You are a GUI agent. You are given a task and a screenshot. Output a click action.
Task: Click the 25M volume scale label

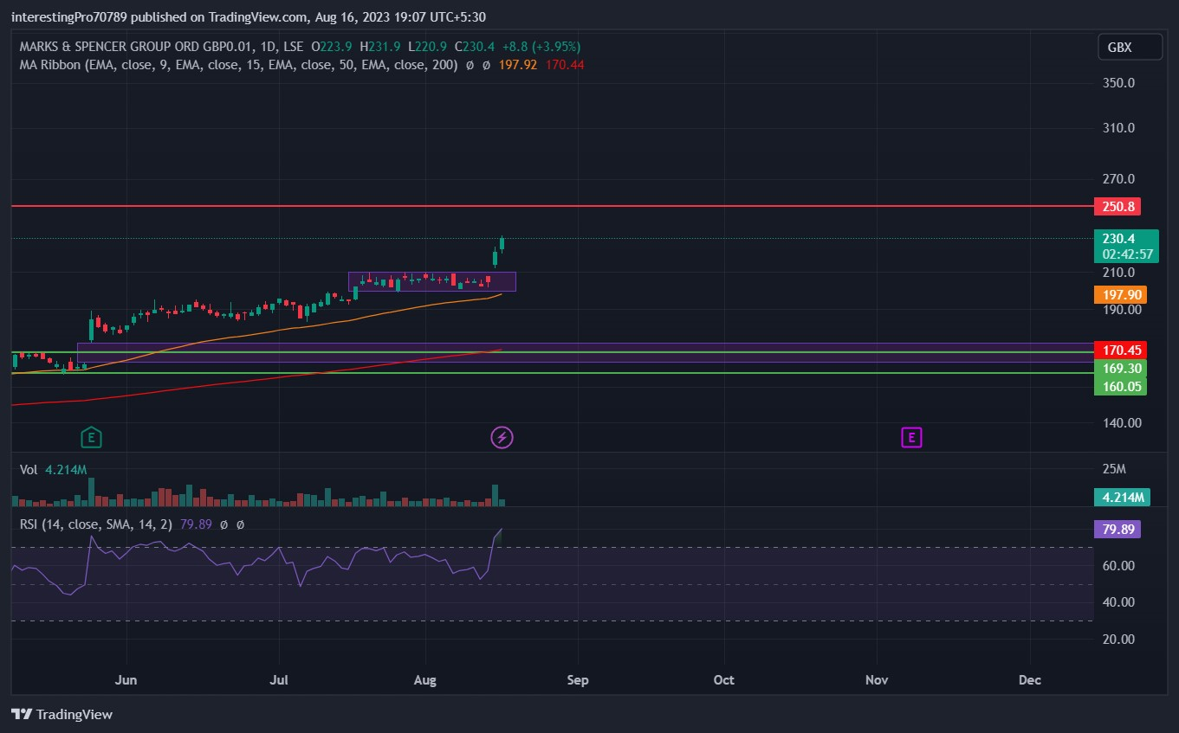(x=1114, y=469)
